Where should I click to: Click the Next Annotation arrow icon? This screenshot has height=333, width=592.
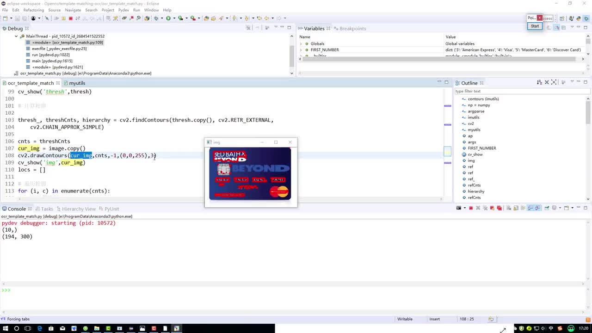click(x=234, y=18)
